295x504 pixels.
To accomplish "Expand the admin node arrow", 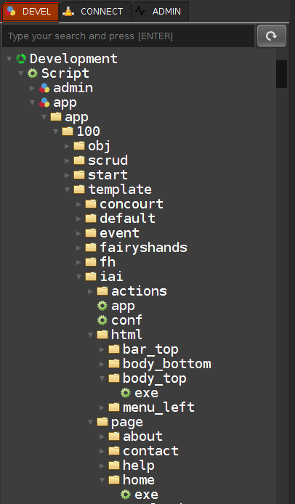I will click(x=32, y=88).
